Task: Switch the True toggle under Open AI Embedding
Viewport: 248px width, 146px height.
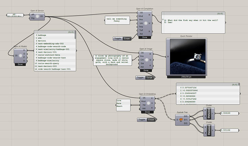Action: [x=151, y=119]
